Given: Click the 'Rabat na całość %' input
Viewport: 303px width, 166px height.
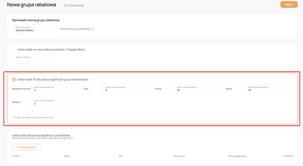Looking at the screenshot, I should point(31,59).
